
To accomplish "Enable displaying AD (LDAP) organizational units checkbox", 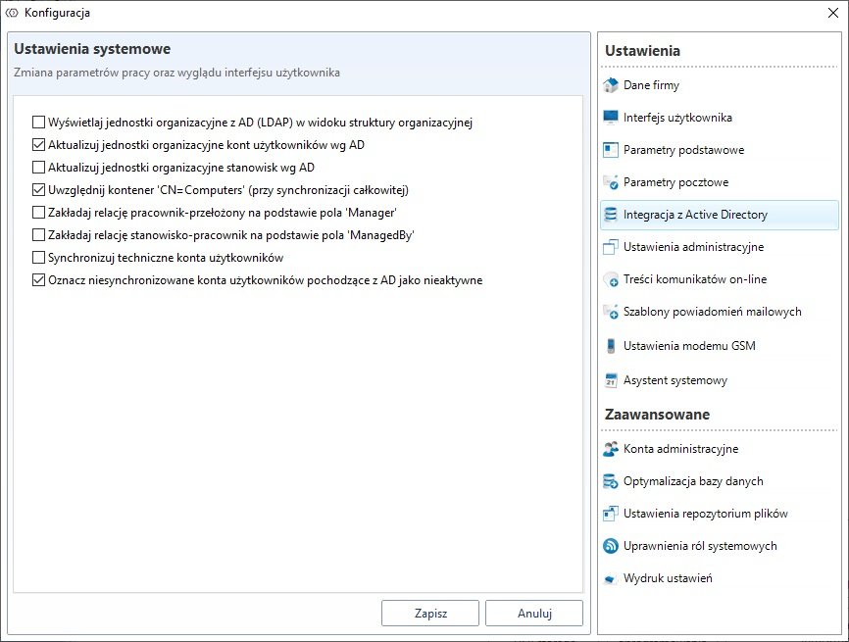I will [39, 123].
